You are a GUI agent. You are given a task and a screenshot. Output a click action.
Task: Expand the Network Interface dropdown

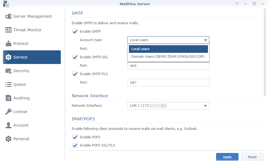pyautogui.click(x=168, y=106)
